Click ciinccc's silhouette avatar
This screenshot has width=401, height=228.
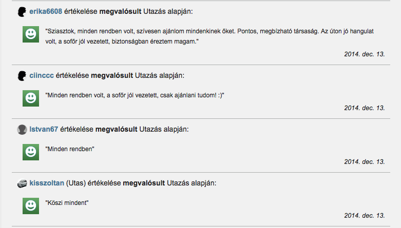click(22, 76)
